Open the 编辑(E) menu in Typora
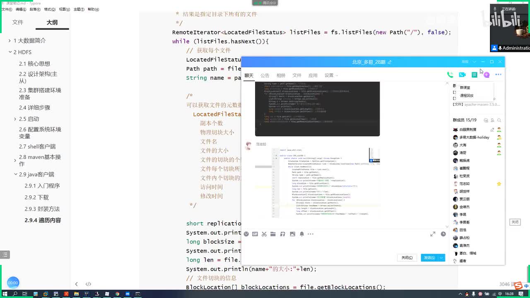The height and width of the screenshot is (298, 530). tap(21, 9)
